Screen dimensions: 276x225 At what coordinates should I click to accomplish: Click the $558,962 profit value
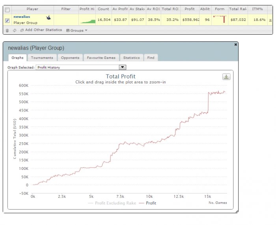point(191,20)
